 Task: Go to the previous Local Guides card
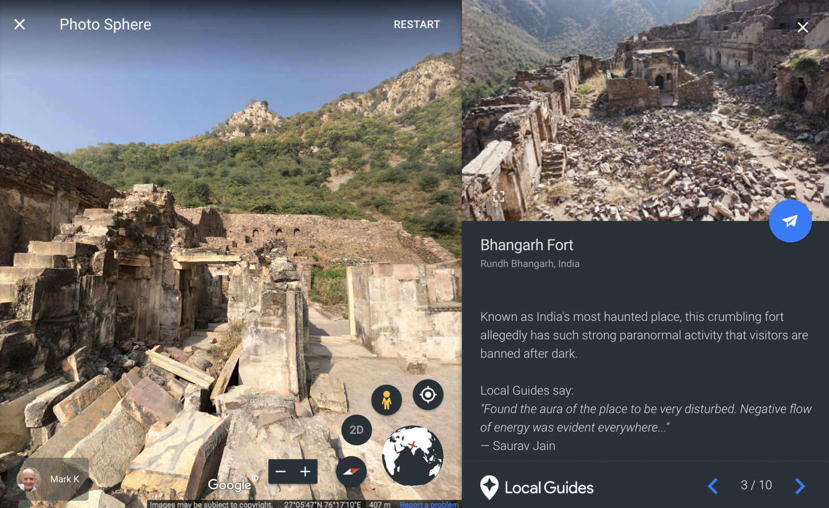[713, 486]
